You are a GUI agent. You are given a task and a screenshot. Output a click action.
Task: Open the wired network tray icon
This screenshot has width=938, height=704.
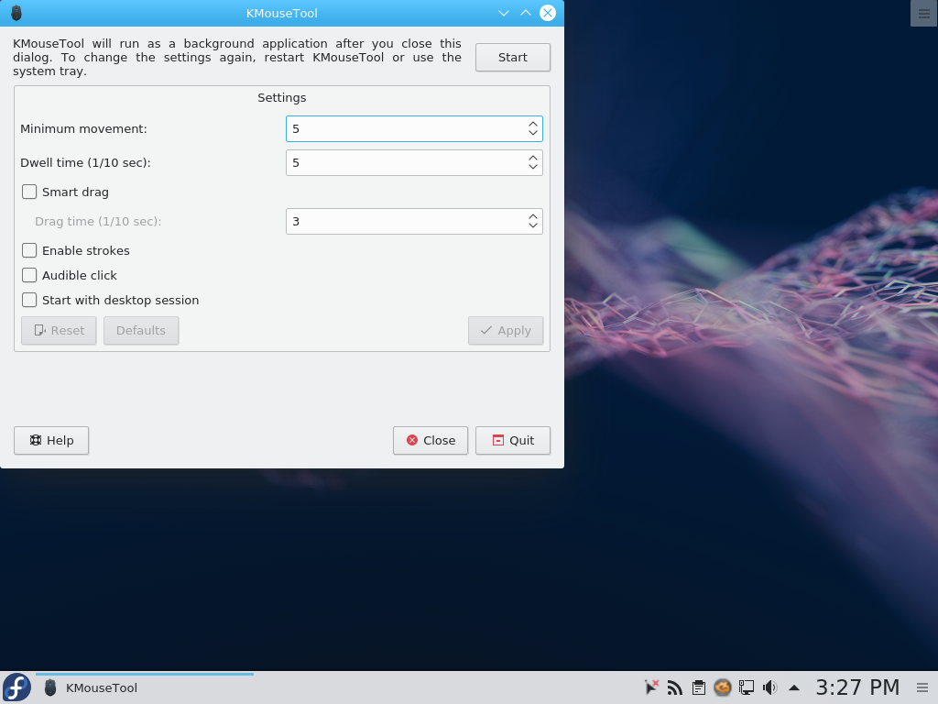[747, 687]
